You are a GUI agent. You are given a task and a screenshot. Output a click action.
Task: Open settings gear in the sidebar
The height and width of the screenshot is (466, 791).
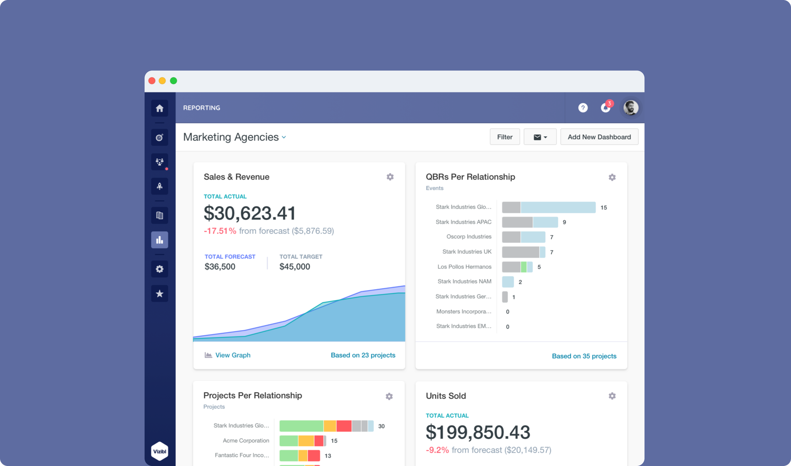tap(159, 269)
